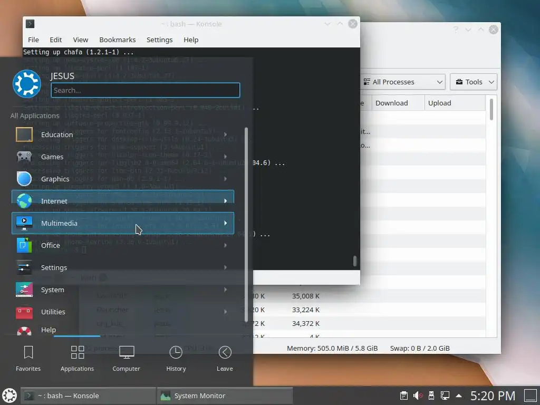Click the Swap 0 B / 2.0 GiB status text
The width and height of the screenshot is (540, 405).
pyautogui.click(x=420, y=348)
